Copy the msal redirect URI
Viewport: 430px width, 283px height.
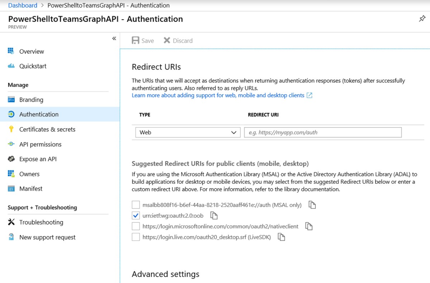[x=312, y=205]
